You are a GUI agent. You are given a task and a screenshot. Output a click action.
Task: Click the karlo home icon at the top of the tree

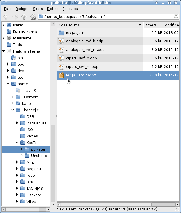coord(9,25)
